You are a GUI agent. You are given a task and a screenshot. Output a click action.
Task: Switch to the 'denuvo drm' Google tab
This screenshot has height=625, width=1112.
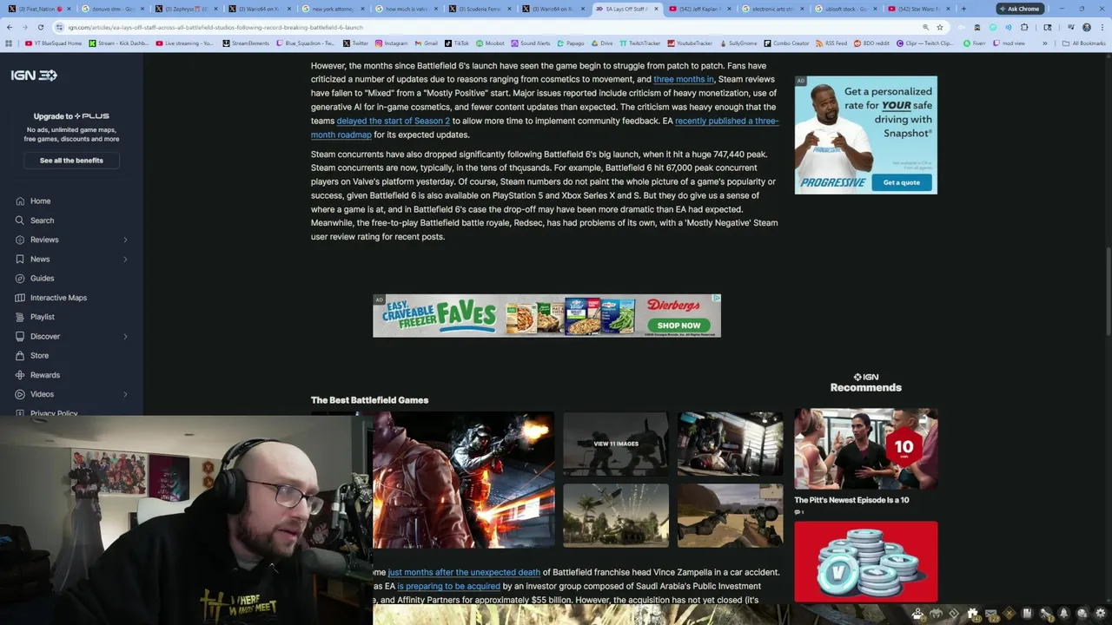pyautogui.click(x=111, y=9)
